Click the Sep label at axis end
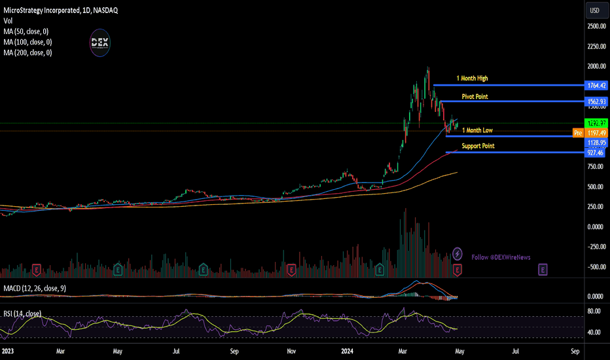The height and width of the screenshot is (360, 610). pos(575,351)
